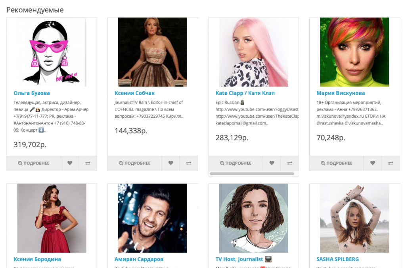The image size is (406, 268).
Task: Compare Ксения Собчак using arrows icon
Action: pos(189,163)
